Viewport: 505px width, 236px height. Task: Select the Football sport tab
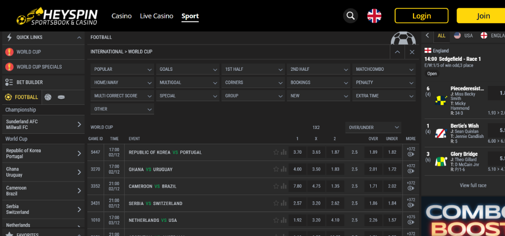(22, 97)
